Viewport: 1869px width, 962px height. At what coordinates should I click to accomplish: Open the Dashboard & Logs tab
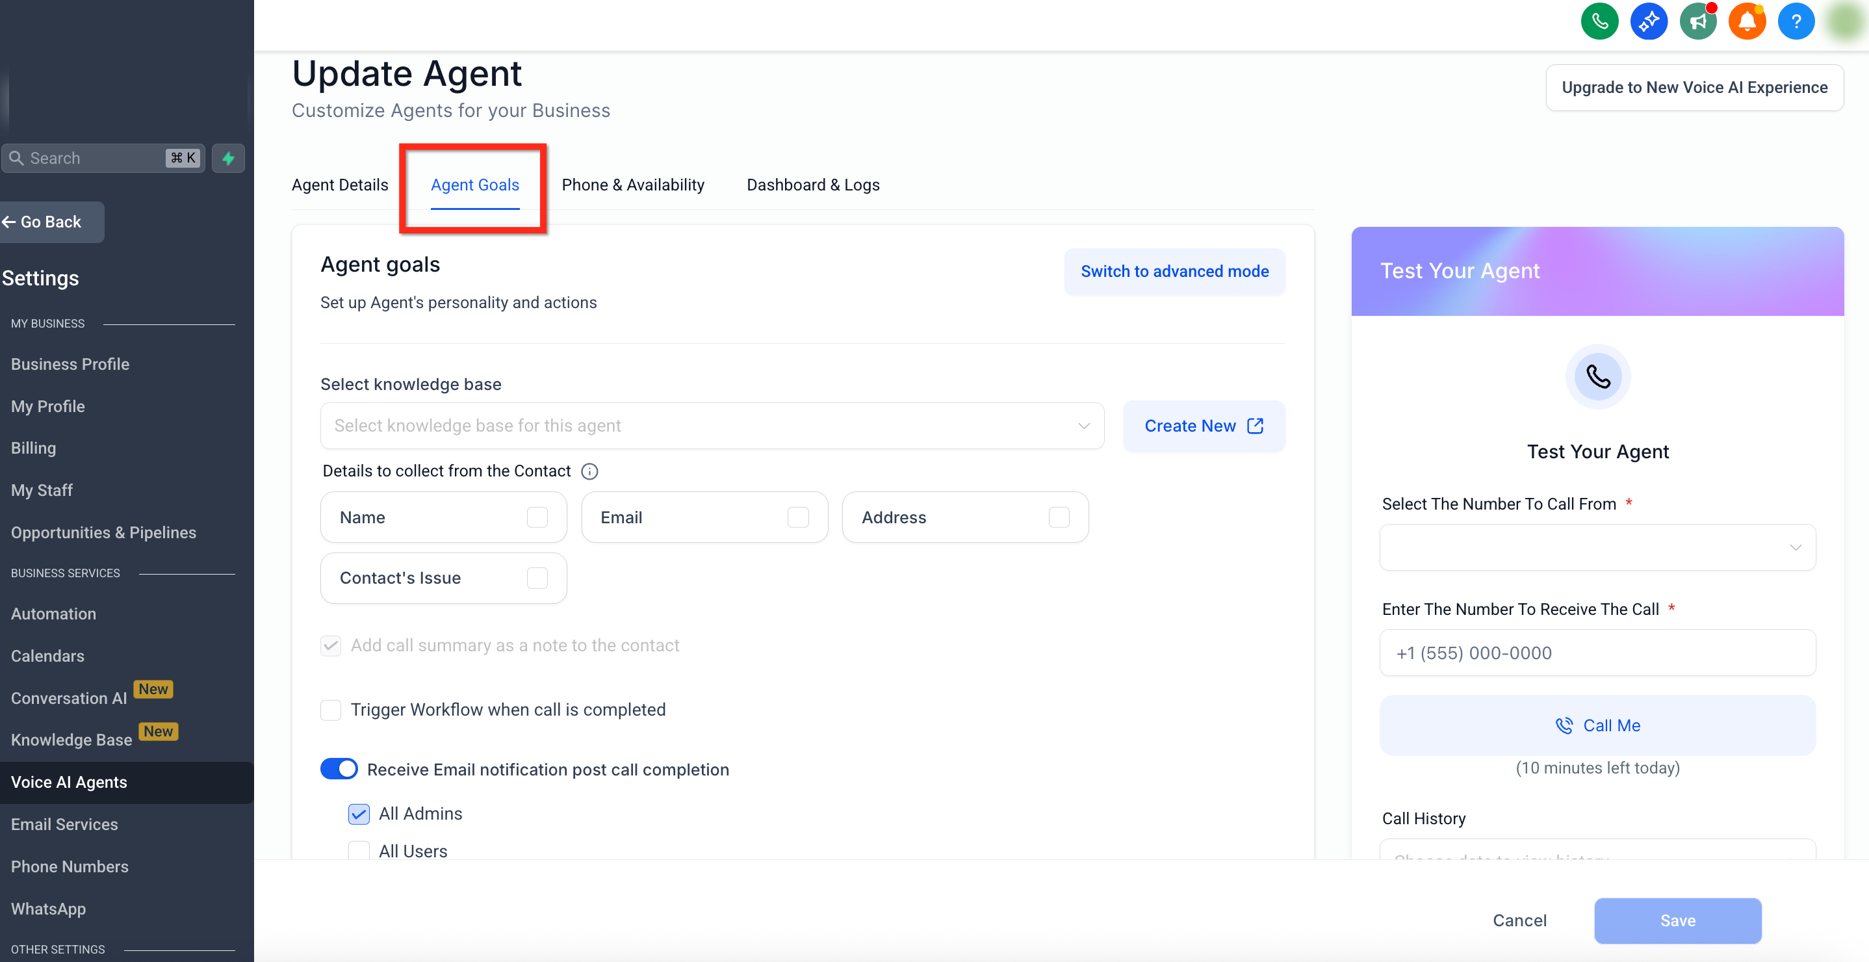[812, 185]
